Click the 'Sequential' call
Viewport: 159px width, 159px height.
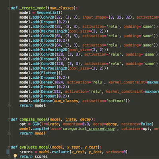48,13
